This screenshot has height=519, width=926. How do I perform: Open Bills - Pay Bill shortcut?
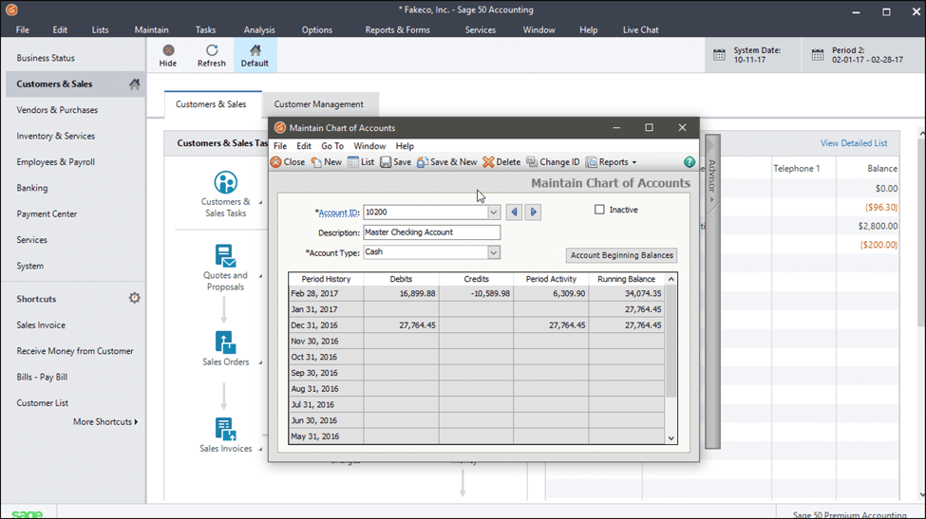click(42, 377)
